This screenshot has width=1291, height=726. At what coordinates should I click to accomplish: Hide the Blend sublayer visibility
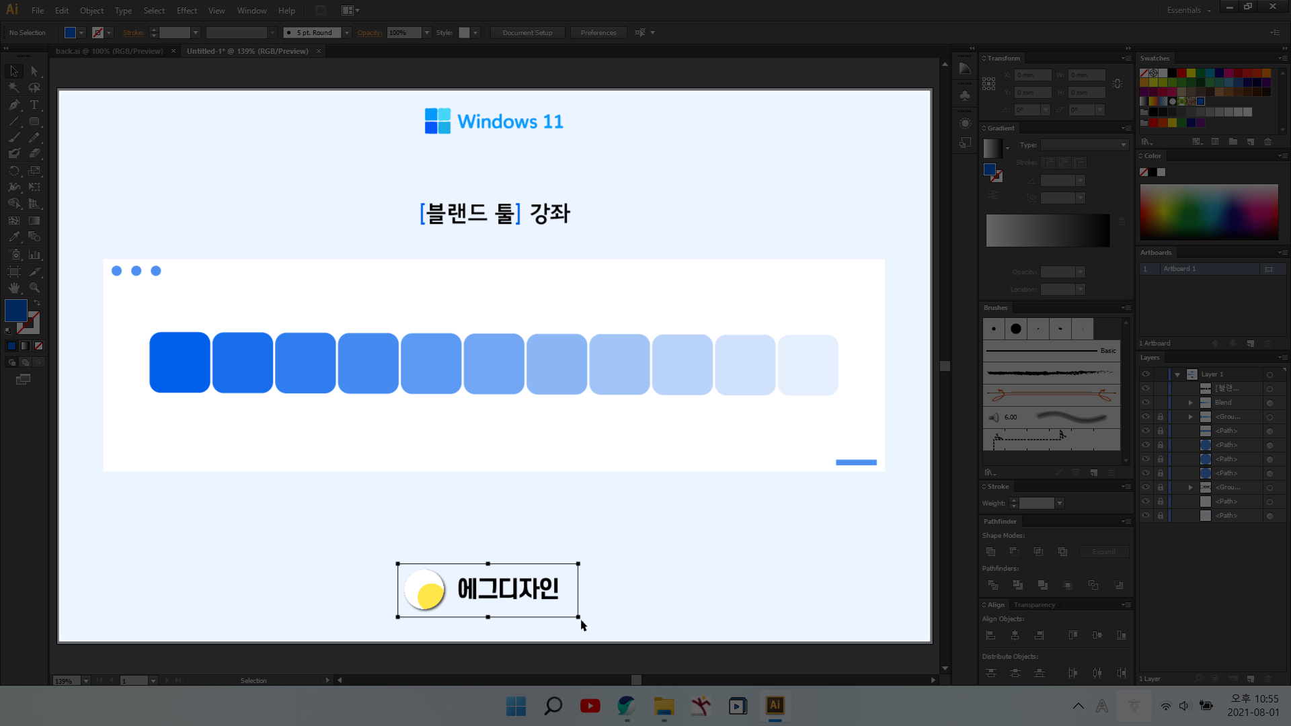coord(1146,403)
